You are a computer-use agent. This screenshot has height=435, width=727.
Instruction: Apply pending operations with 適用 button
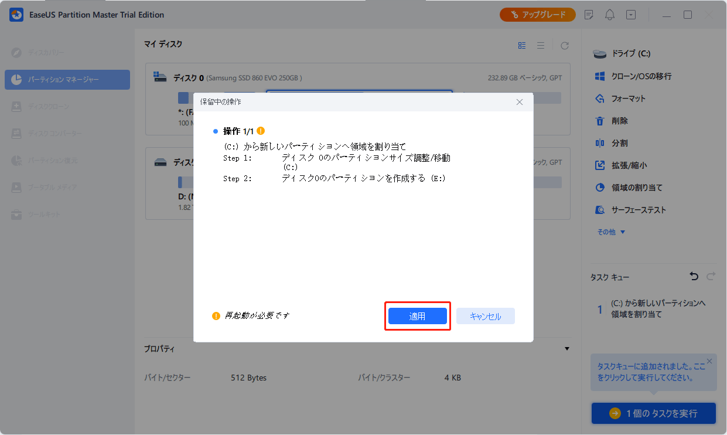(x=417, y=315)
